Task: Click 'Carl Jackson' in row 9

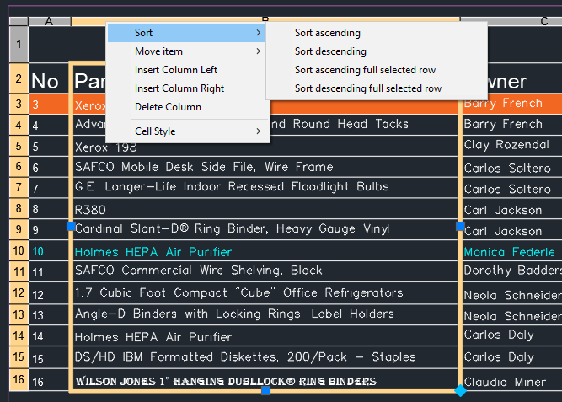Action: [503, 231]
